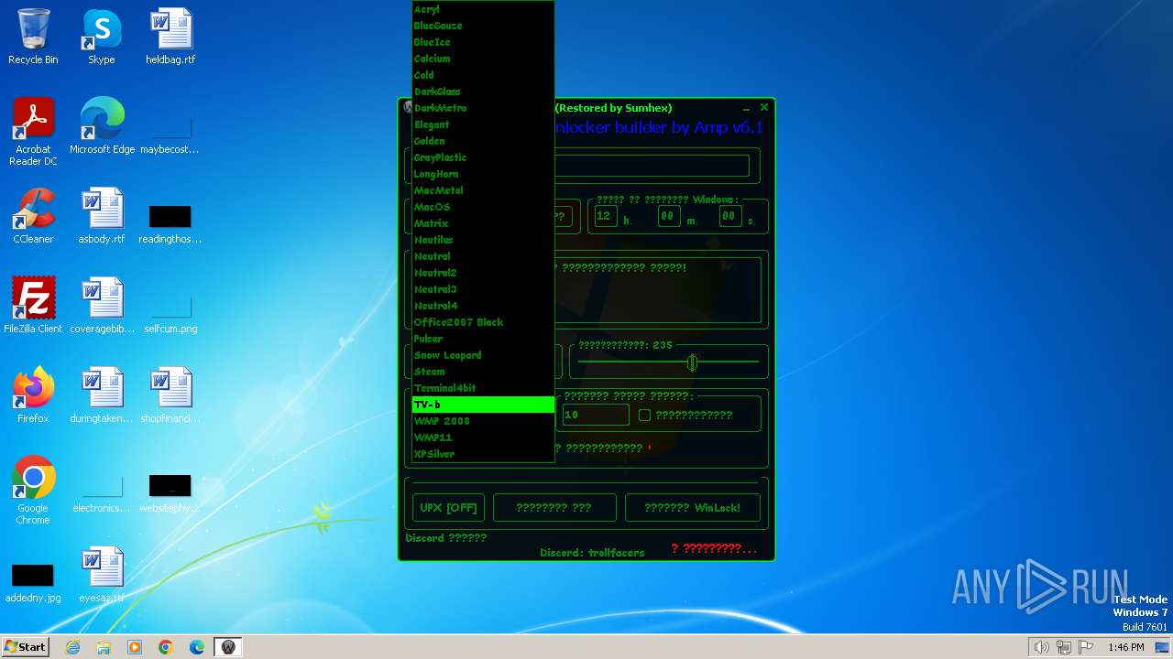Select the Snow Leopard theme

(483, 355)
